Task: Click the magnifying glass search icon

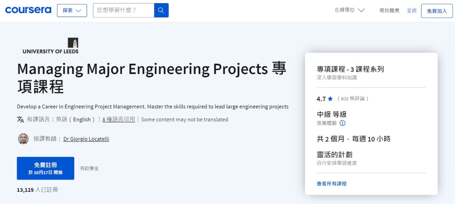Action: pos(161,10)
